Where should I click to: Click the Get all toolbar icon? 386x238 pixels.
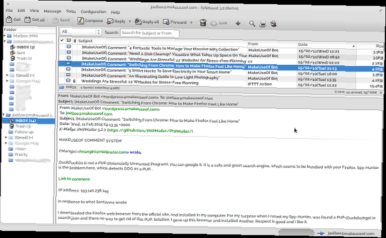coord(27,19)
